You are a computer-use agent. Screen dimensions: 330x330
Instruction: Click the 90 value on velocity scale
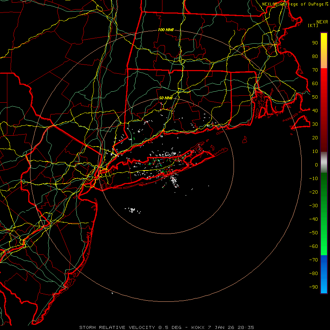pos(315,43)
